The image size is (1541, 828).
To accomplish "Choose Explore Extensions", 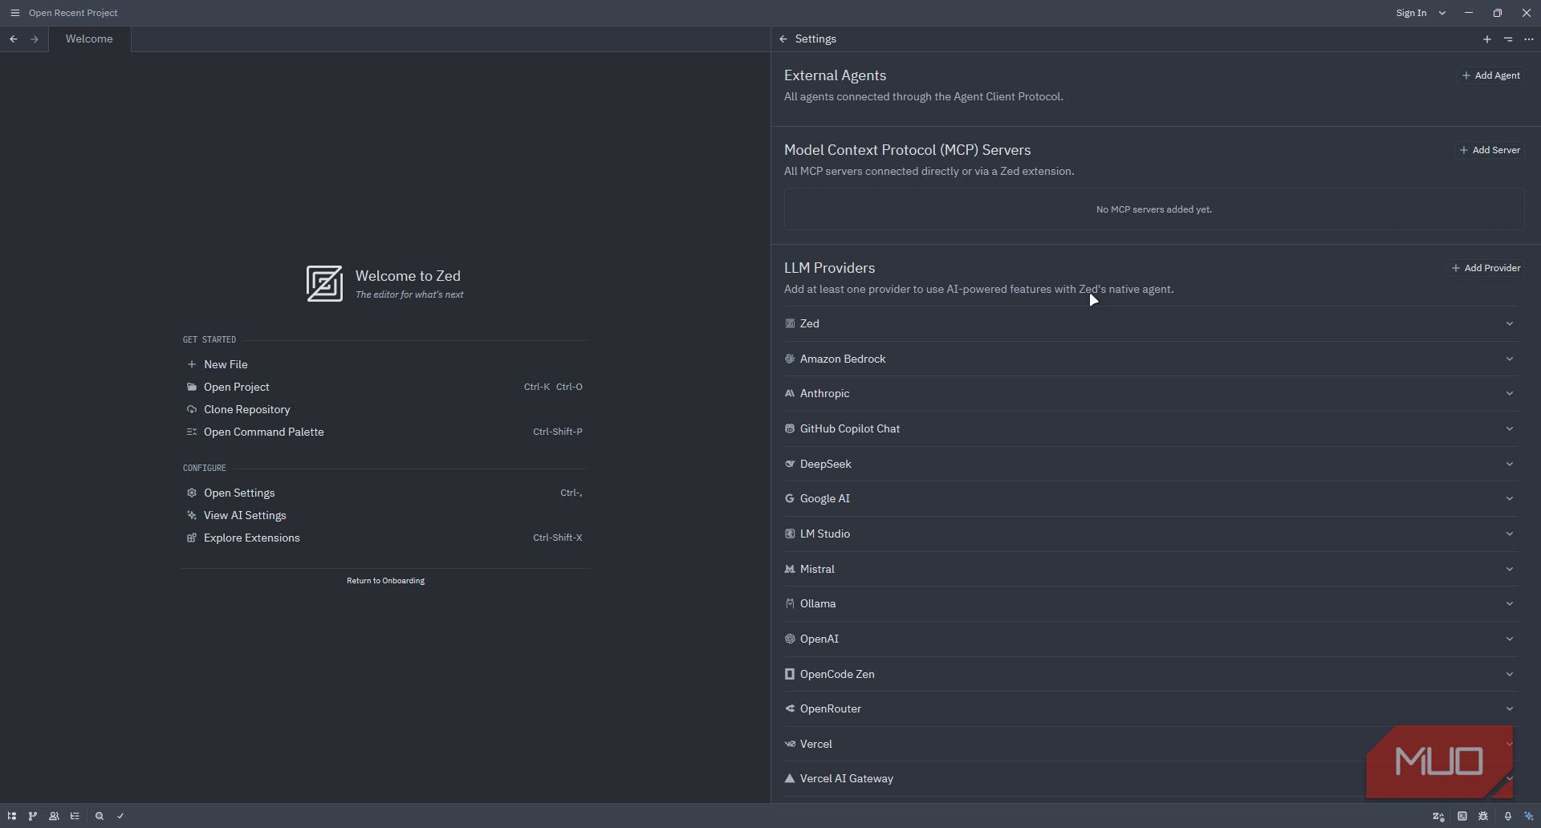I will point(385,538).
